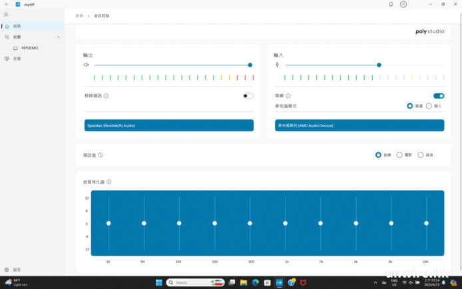
Task: Open 支援 from the sidebar
Action: coord(17,59)
